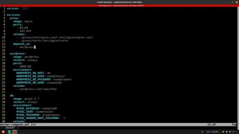Click line number 27 in the gutter
This screenshot has height=134, width=239.
click(3, 92)
